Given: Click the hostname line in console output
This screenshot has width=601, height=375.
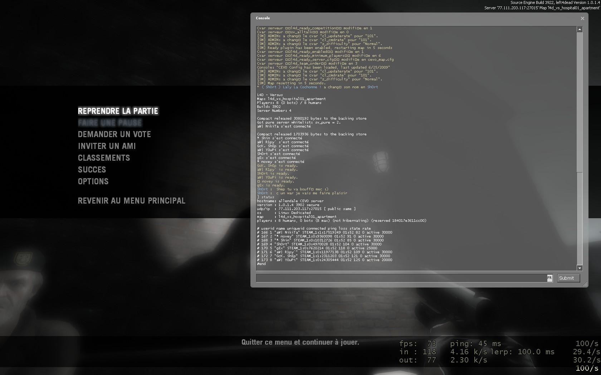Looking at the screenshot, I should point(290,201).
